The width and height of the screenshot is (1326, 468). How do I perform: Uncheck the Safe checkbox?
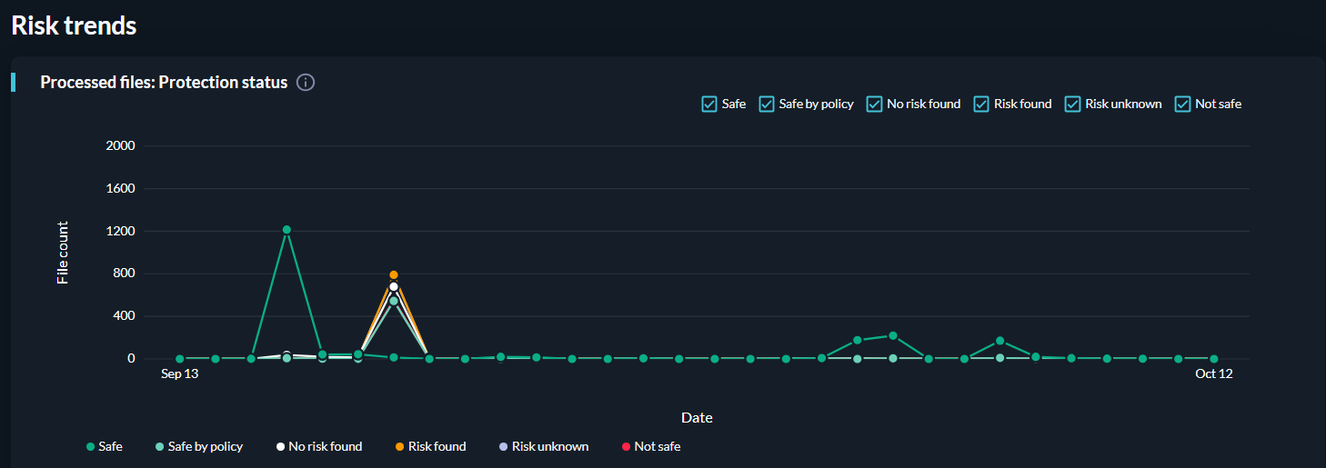709,105
